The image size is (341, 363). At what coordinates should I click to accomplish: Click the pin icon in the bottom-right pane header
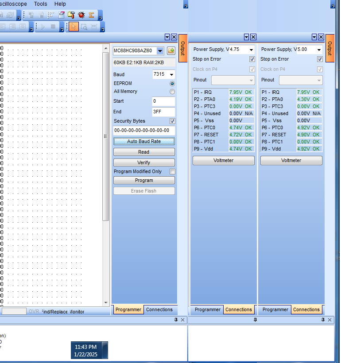pos(323,320)
